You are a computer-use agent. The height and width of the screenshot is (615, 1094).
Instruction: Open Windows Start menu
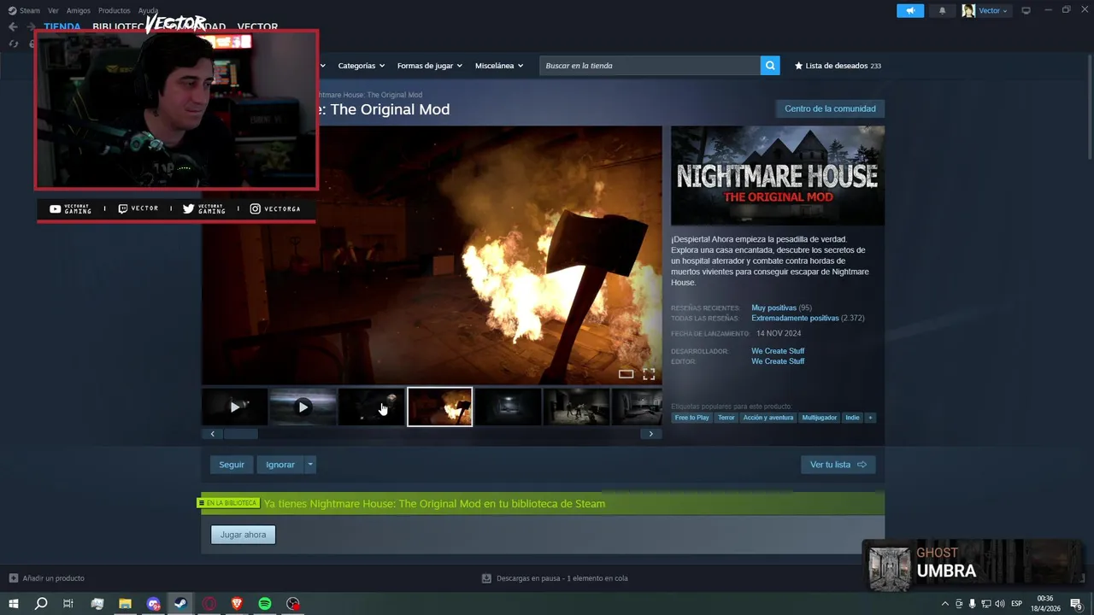pyautogui.click(x=14, y=604)
